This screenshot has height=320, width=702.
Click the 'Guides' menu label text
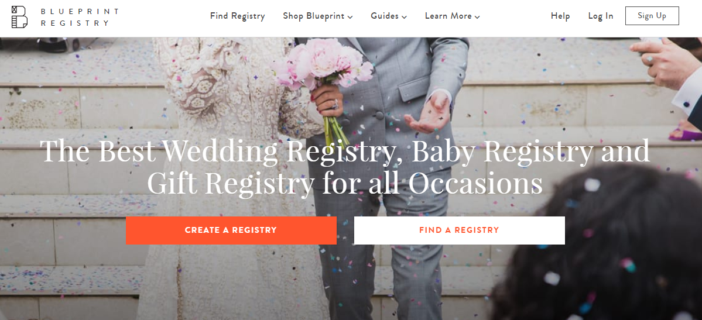pos(385,16)
